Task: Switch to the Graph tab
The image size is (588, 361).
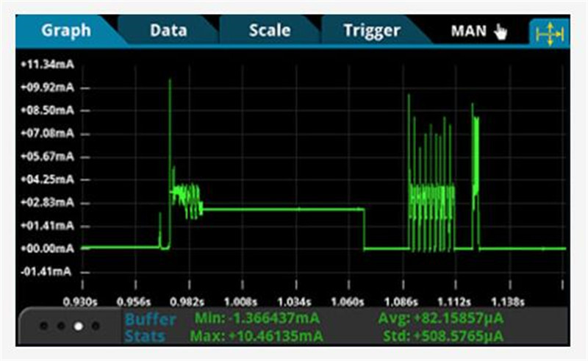Action: [66, 31]
